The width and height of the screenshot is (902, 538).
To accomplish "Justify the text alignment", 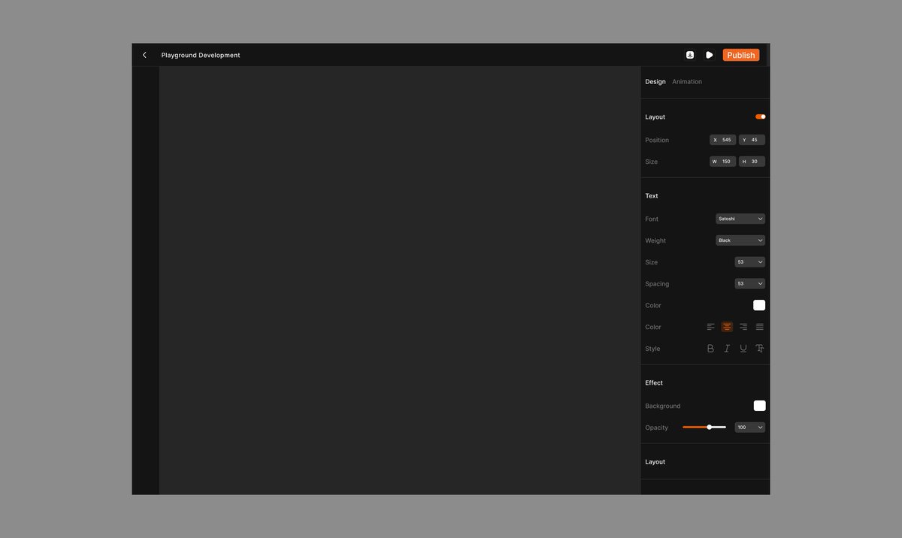I will click(x=760, y=327).
